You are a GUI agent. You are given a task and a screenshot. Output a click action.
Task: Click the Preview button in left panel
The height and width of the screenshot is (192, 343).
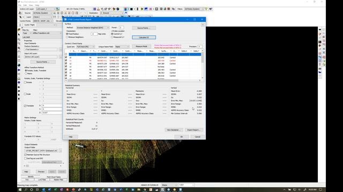point(41,172)
